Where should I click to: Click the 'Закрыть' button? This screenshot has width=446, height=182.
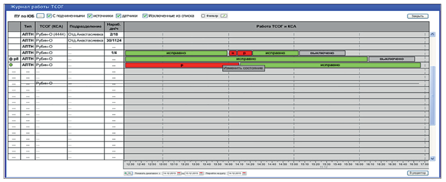pos(418,16)
